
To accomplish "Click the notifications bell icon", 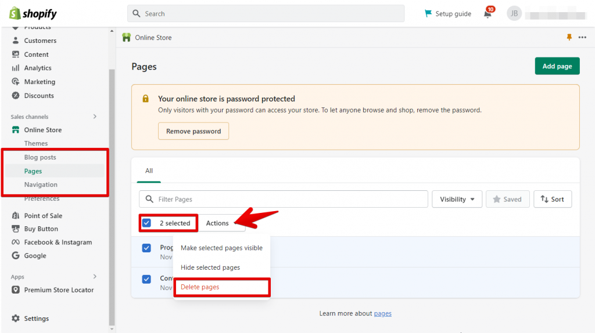I will click(488, 14).
